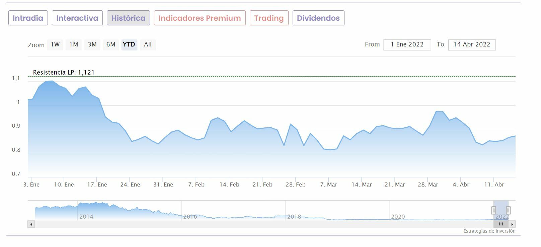Viewport: 541px width, 247px height.
Task: Go to the Trading tab
Action: coord(269,18)
